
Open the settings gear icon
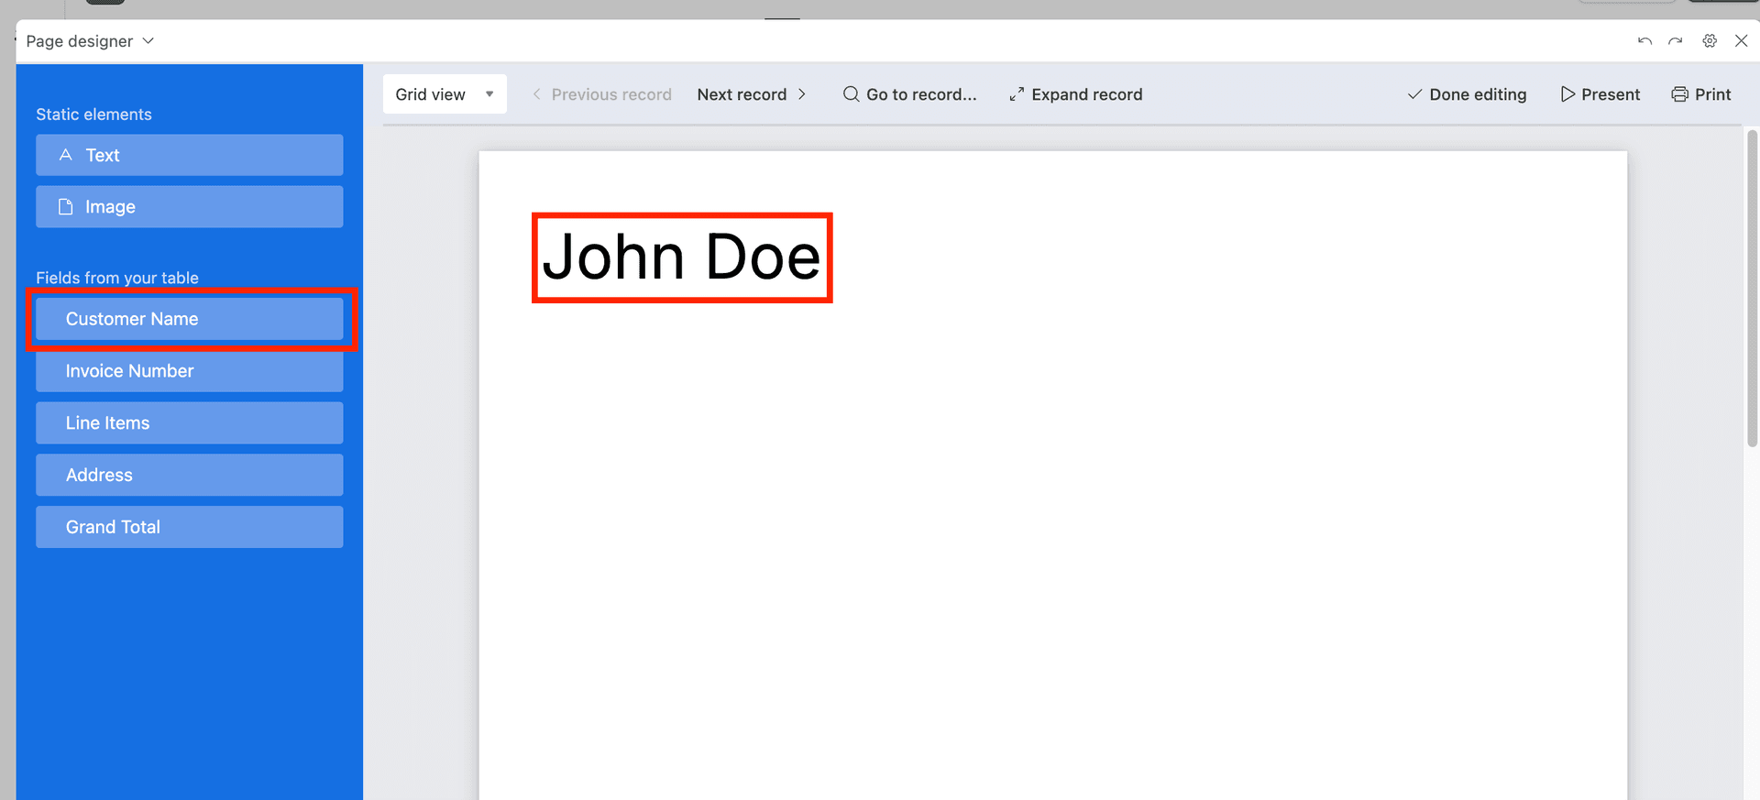[x=1710, y=41]
